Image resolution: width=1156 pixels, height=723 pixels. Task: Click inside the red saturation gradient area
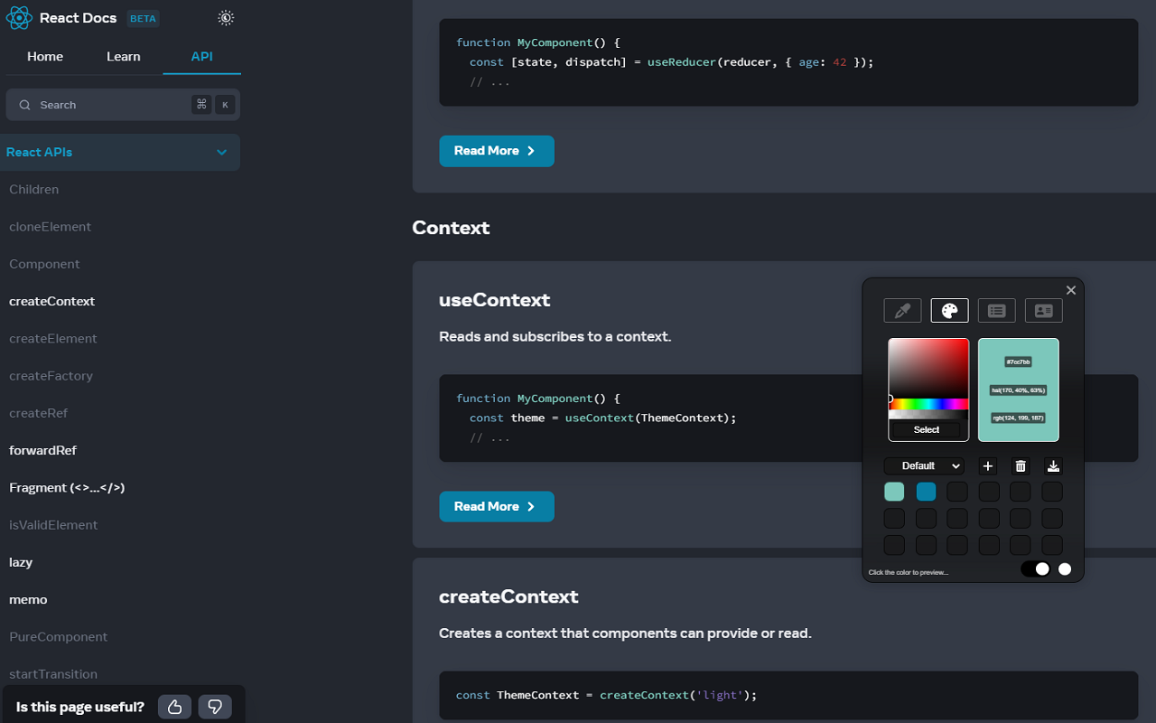pyautogui.click(x=928, y=369)
